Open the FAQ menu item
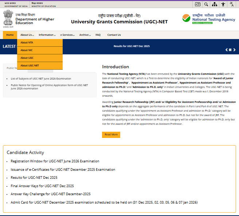The image size is (239, 216). 98,35
